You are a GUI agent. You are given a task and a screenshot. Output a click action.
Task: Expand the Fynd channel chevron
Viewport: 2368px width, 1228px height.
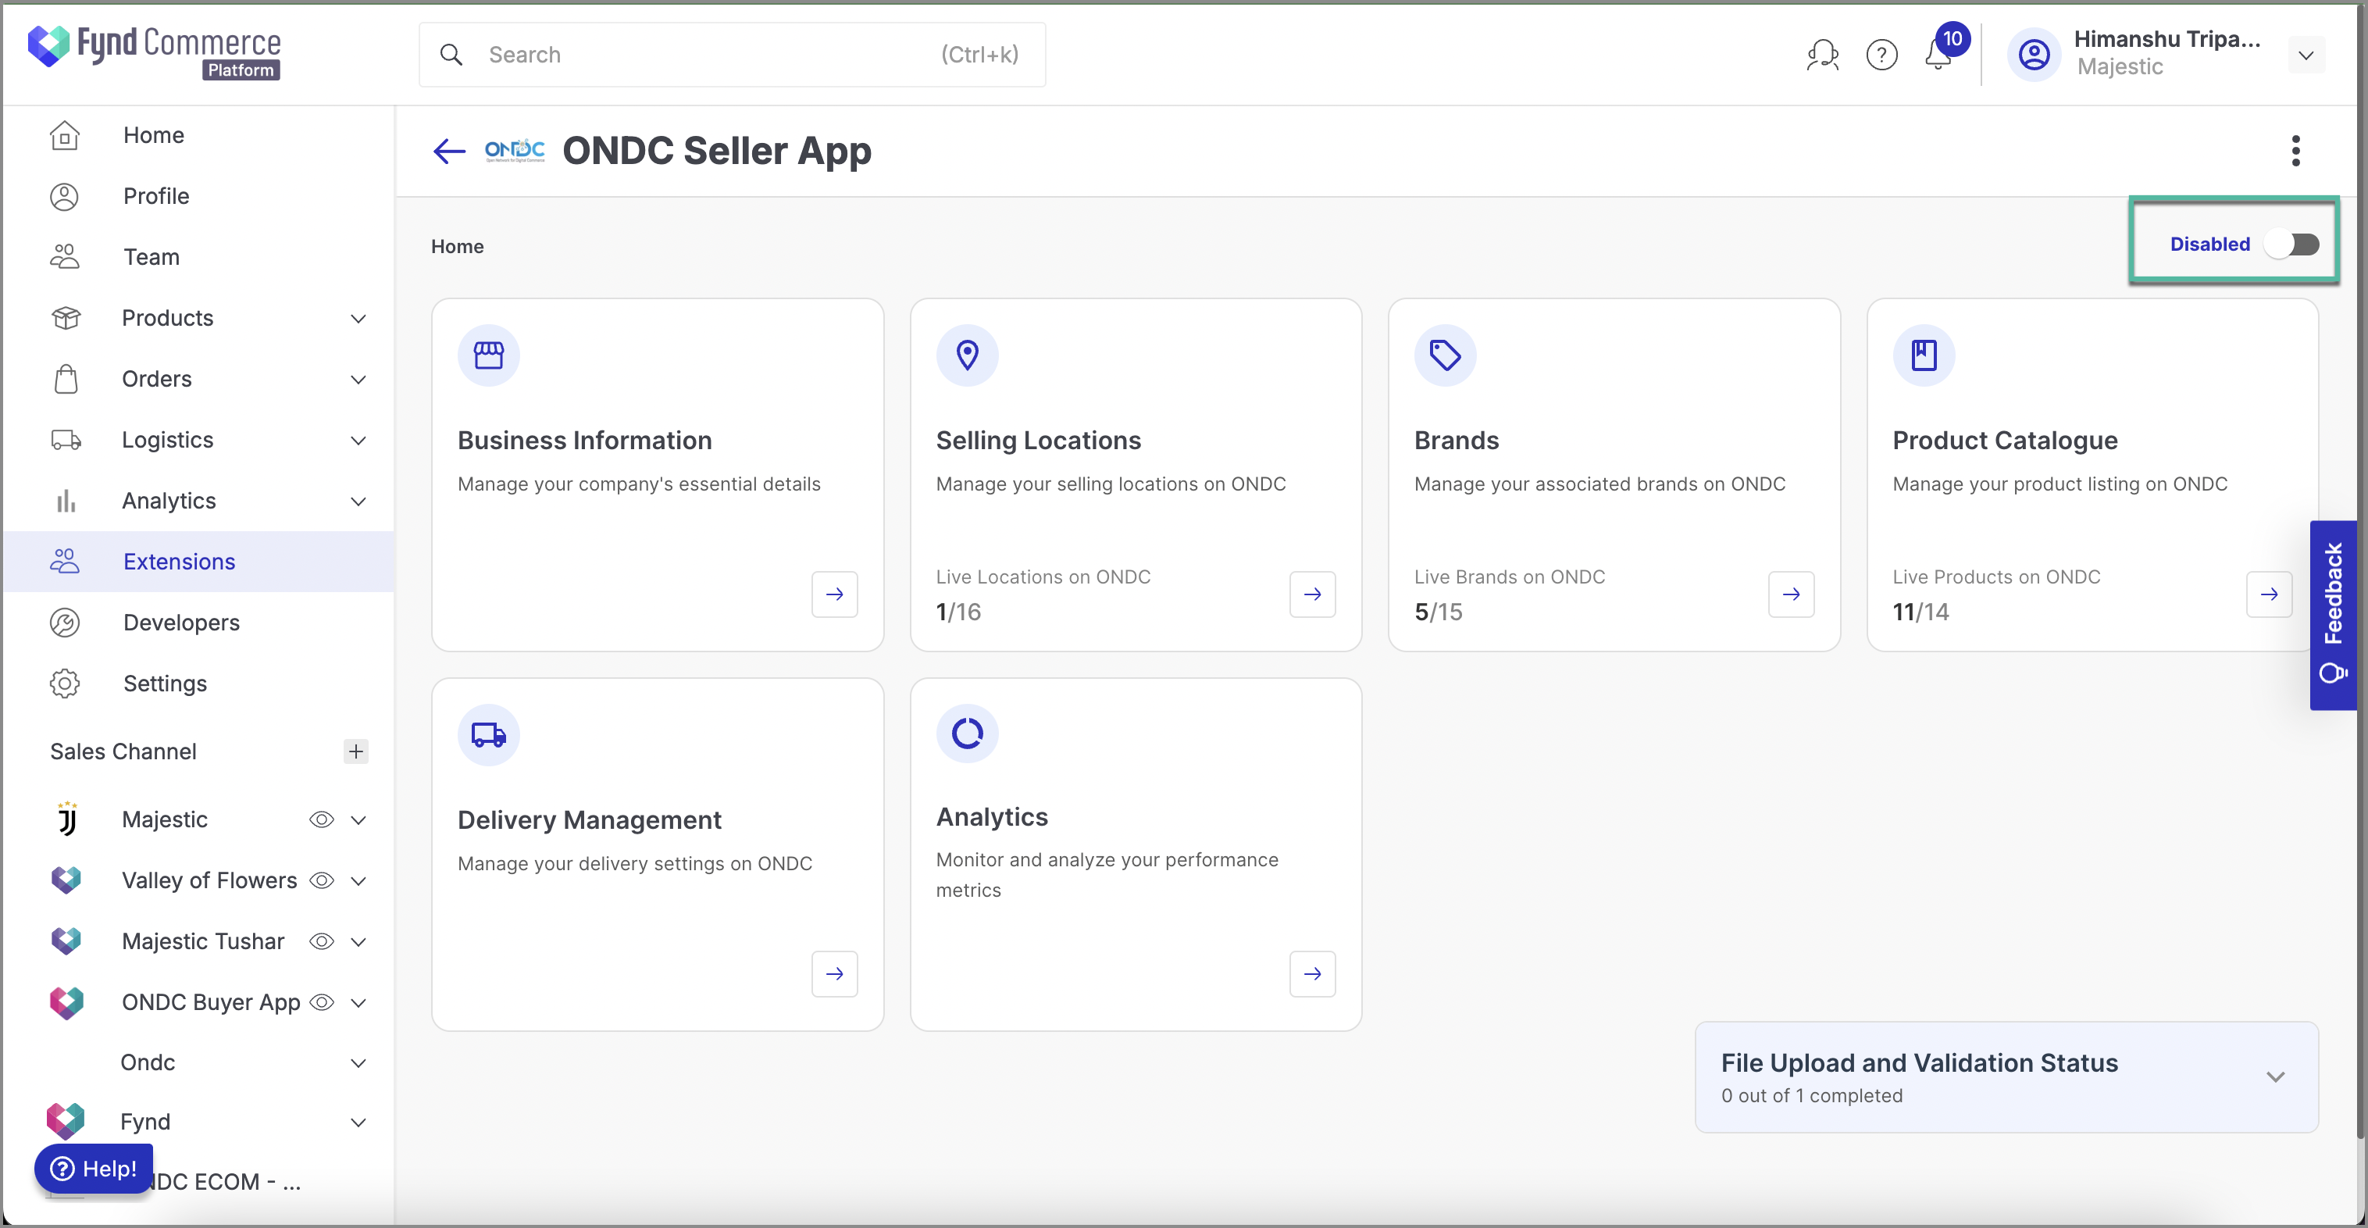click(358, 1122)
